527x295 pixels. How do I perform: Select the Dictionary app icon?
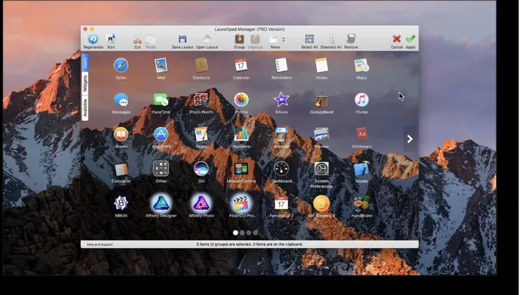[362, 134]
